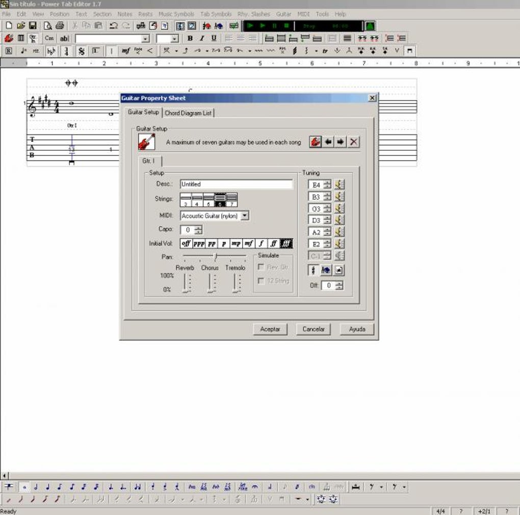Insert dynamic marking with mf icon
Screen dimensions: 520x515
125,51
